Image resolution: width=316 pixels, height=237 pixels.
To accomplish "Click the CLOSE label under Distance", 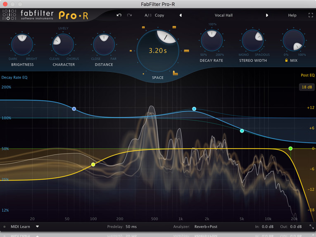I will (96, 59).
